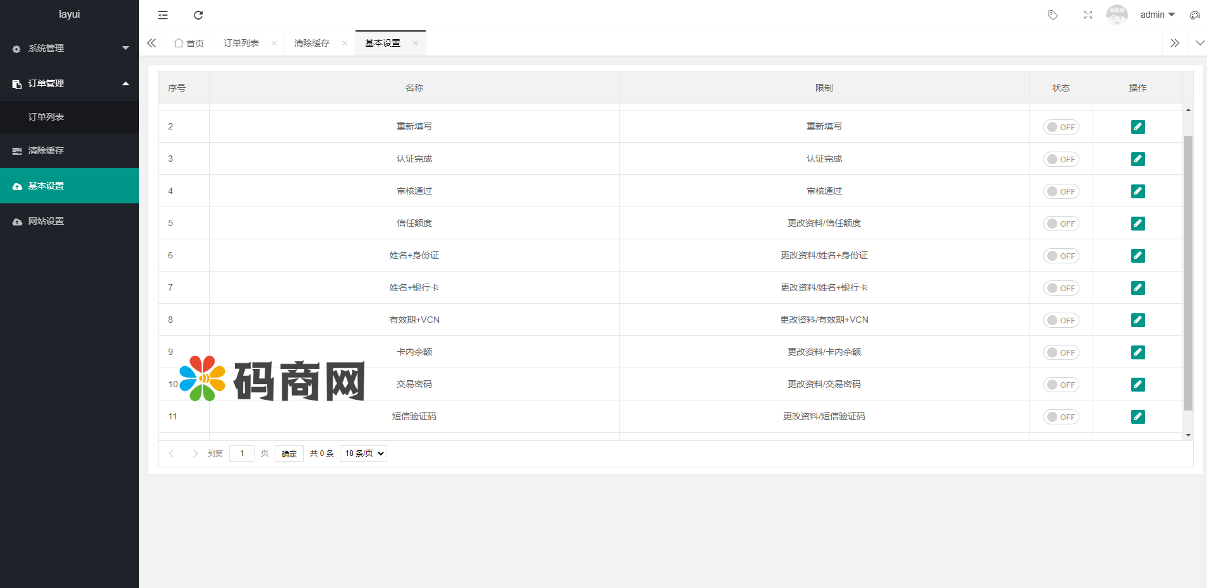Enter fullscreen using the expand icon
Image resolution: width=1207 pixels, height=588 pixels.
[x=1088, y=15]
